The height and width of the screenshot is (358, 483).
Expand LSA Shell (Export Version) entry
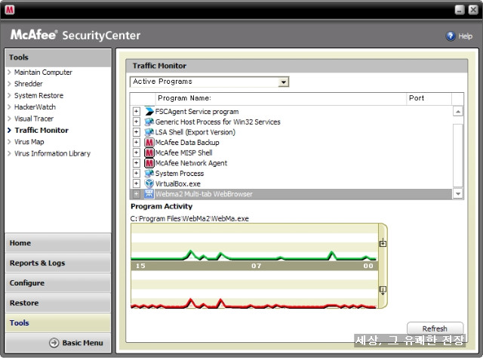pyautogui.click(x=136, y=132)
